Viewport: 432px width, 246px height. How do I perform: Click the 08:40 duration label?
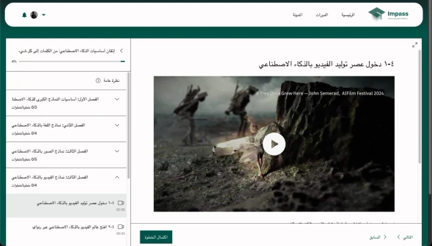(120, 234)
